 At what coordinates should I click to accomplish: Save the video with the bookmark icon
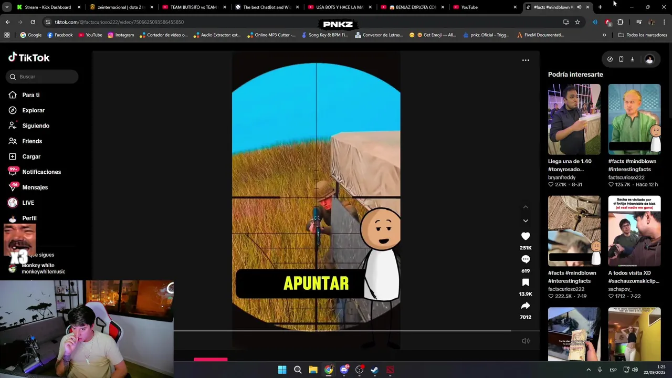tap(526, 282)
